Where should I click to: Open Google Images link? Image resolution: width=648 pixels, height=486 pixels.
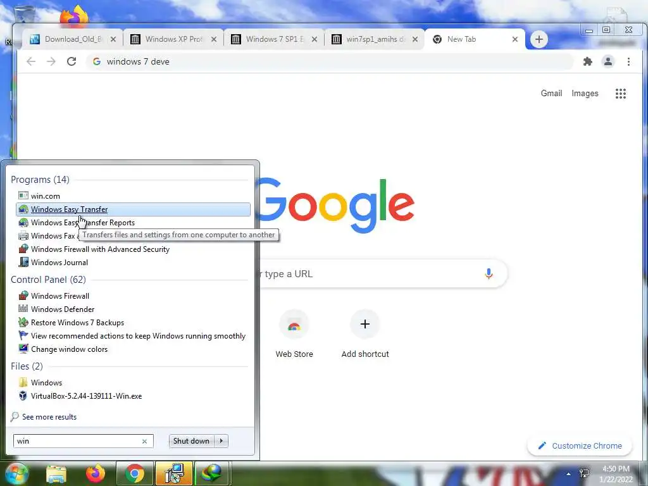585,94
